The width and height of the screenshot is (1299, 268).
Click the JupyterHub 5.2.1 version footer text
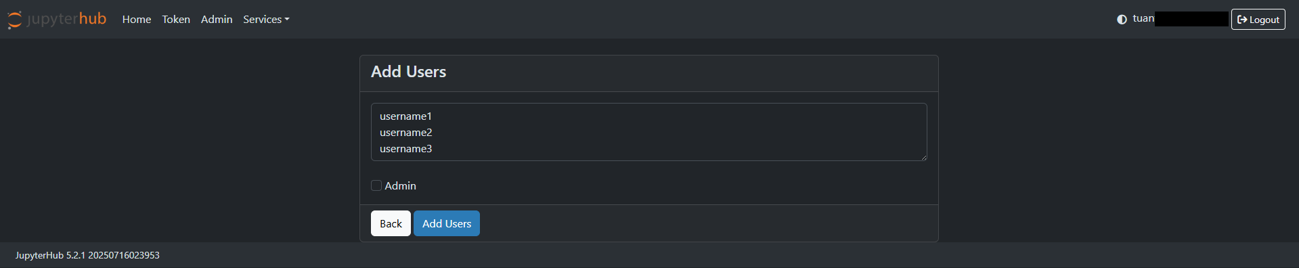point(87,255)
